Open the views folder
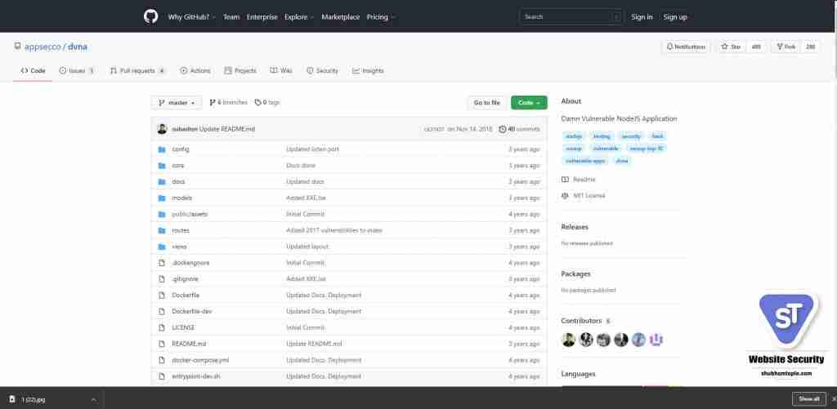Viewport: 837px width, 409px height. coord(179,247)
